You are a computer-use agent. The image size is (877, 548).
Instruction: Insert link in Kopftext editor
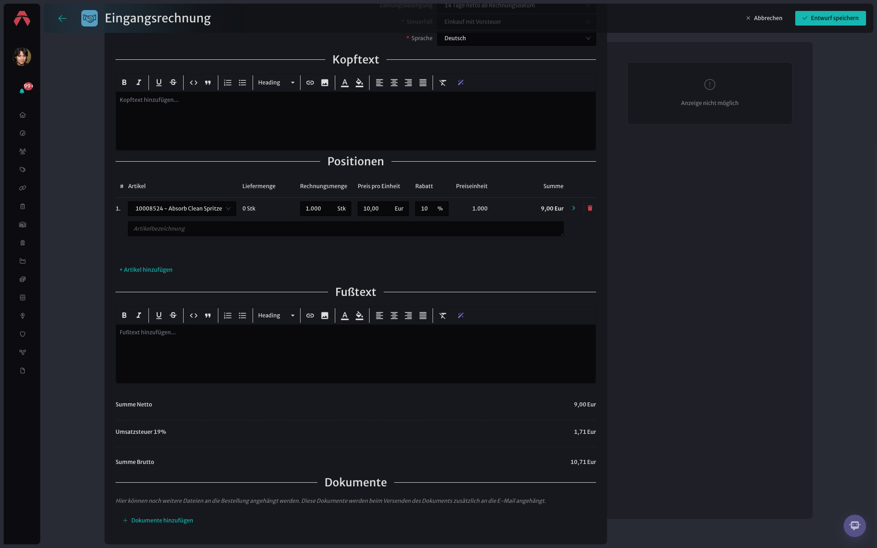310,83
